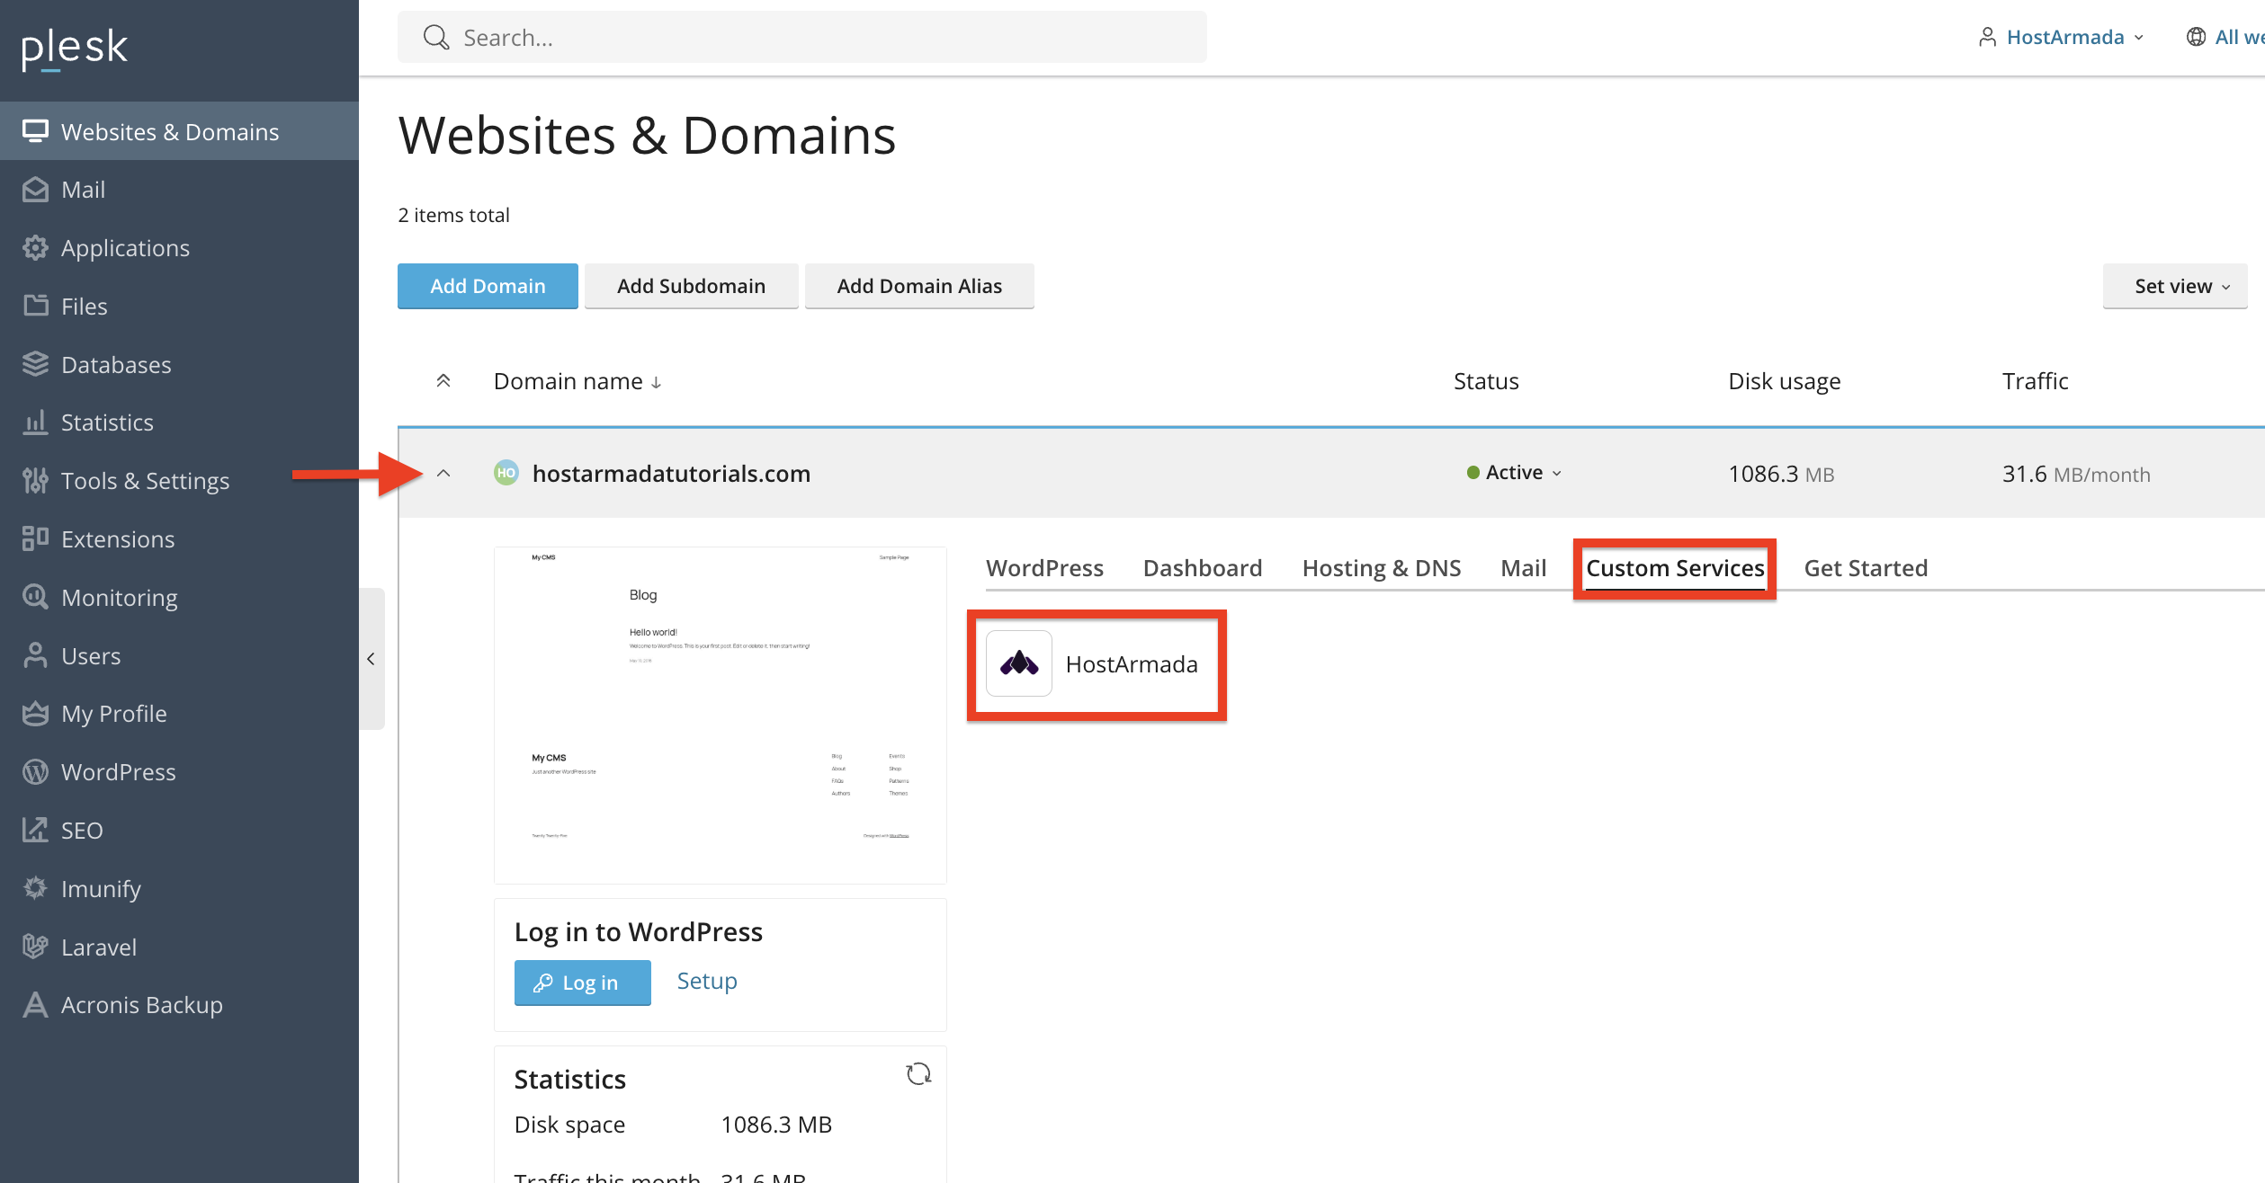Click the 1086.3 MB disk usage value

coord(1781,474)
